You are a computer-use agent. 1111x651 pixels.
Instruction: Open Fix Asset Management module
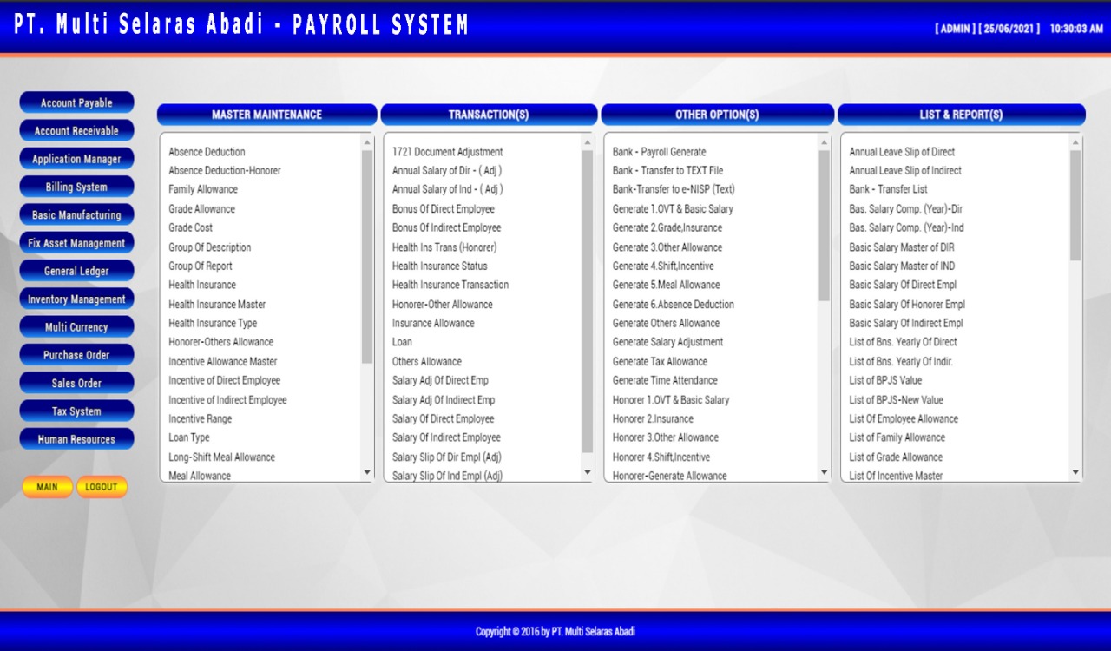tap(76, 243)
